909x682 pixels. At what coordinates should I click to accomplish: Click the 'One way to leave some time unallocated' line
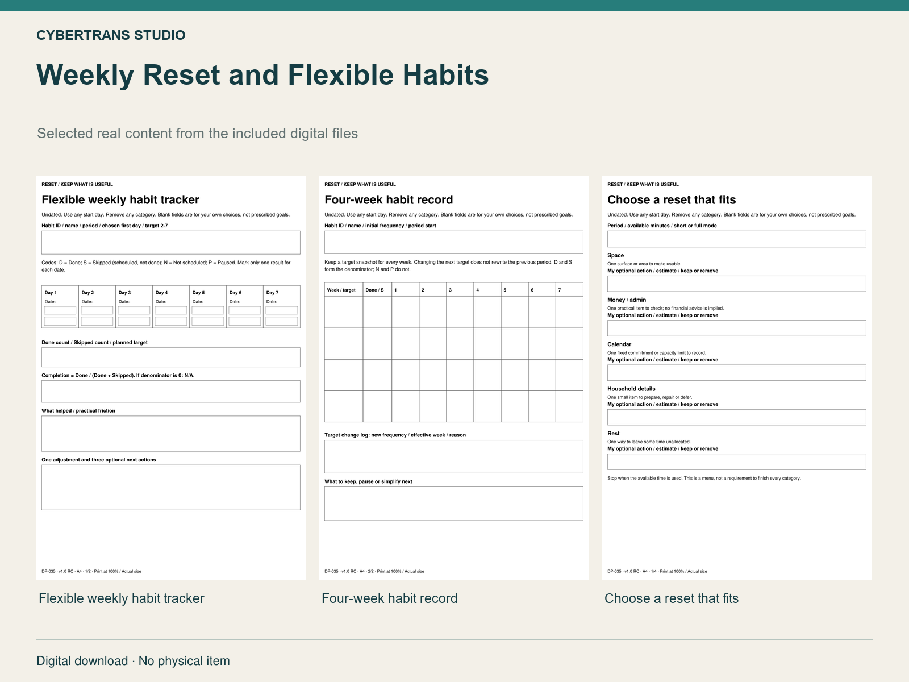click(x=649, y=442)
